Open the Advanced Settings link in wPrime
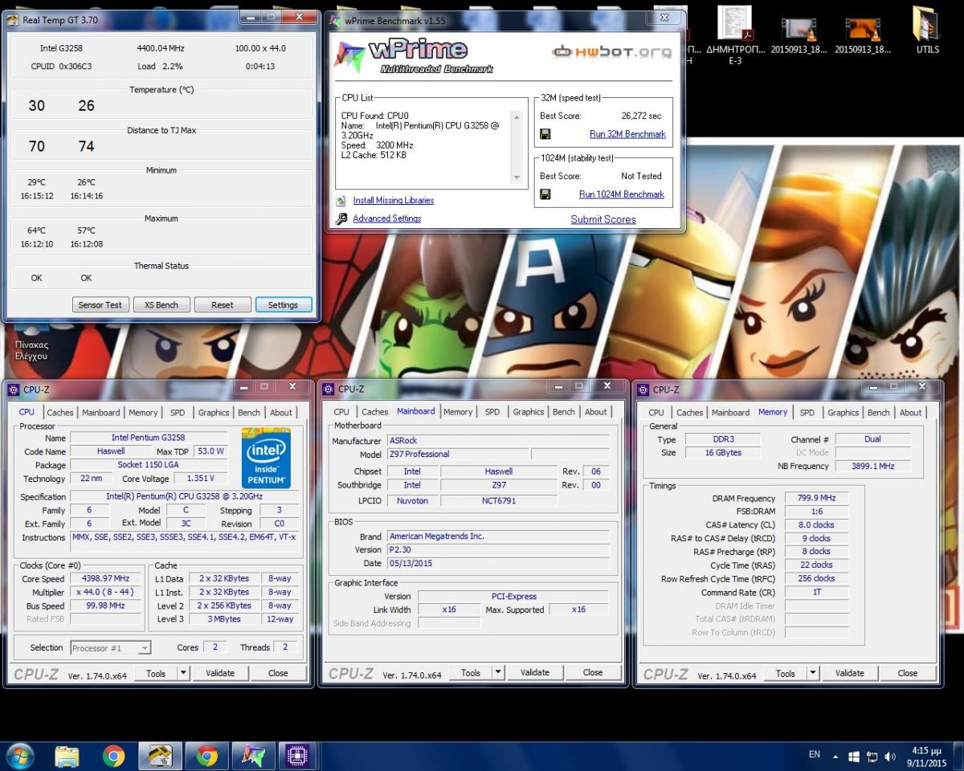Image resolution: width=964 pixels, height=771 pixels. pos(386,218)
